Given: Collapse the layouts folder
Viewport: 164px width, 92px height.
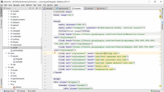Looking at the screenshot, I should tap(9, 56).
